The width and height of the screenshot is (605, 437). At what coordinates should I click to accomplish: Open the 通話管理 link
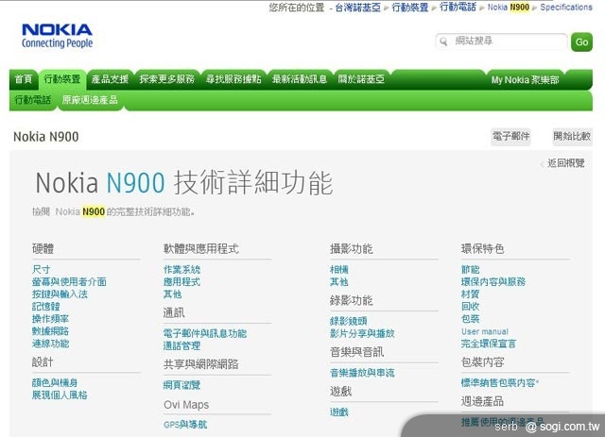(x=181, y=345)
